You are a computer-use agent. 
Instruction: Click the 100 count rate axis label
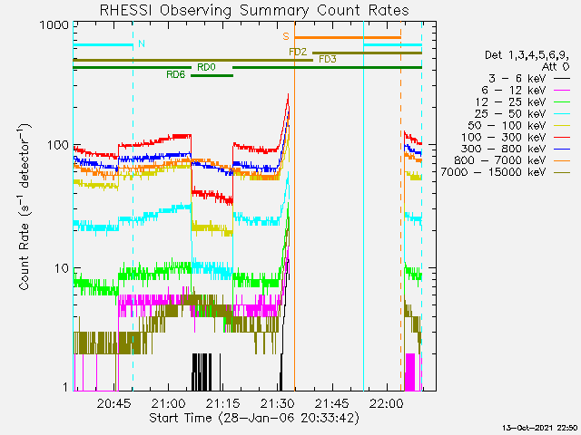pyautogui.click(x=58, y=145)
